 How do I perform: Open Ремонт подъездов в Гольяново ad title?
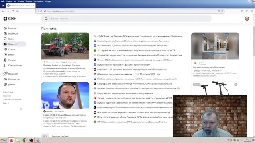pyautogui.click(x=209, y=67)
